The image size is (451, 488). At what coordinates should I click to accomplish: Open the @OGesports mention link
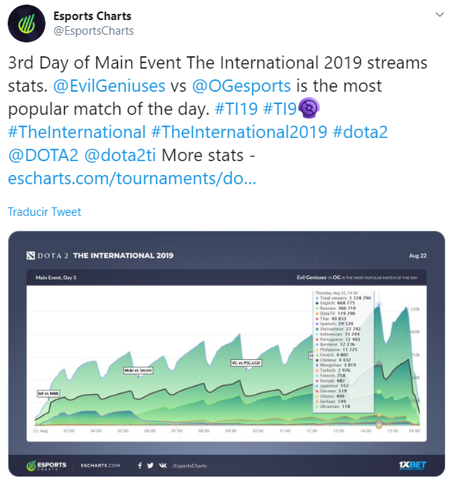coord(241,86)
